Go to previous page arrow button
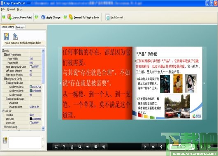This screenshot has height=156, width=218. click(x=161, y=147)
